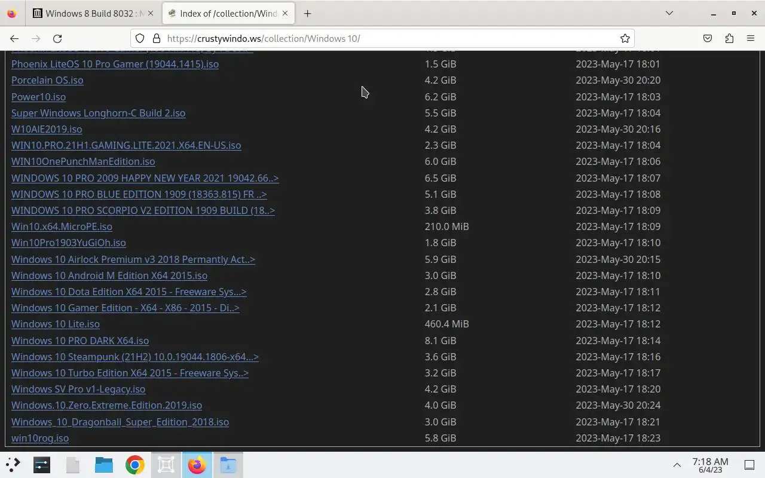Bookmark this page with the star
The width and height of the screenshot is (765, 478).
tap(625, 38)
